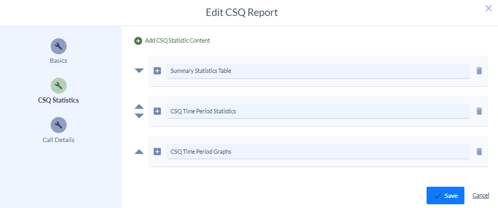
Task: Move CSQ Time Period Statistics down
Action: coord(139,116)
